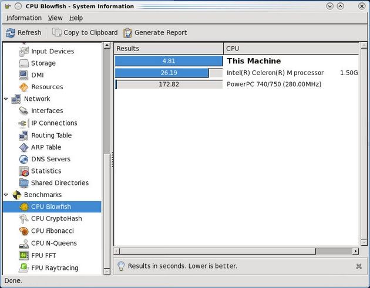Select the CPU CryptoHash keys icon

pos(23,219)
